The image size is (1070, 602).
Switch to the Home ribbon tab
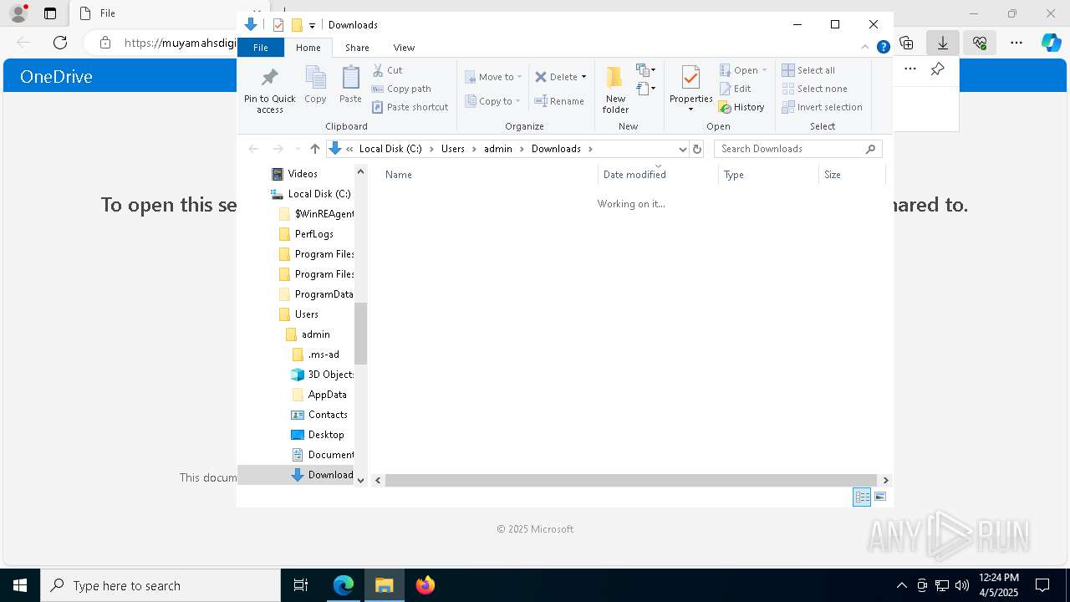point(308,48)
